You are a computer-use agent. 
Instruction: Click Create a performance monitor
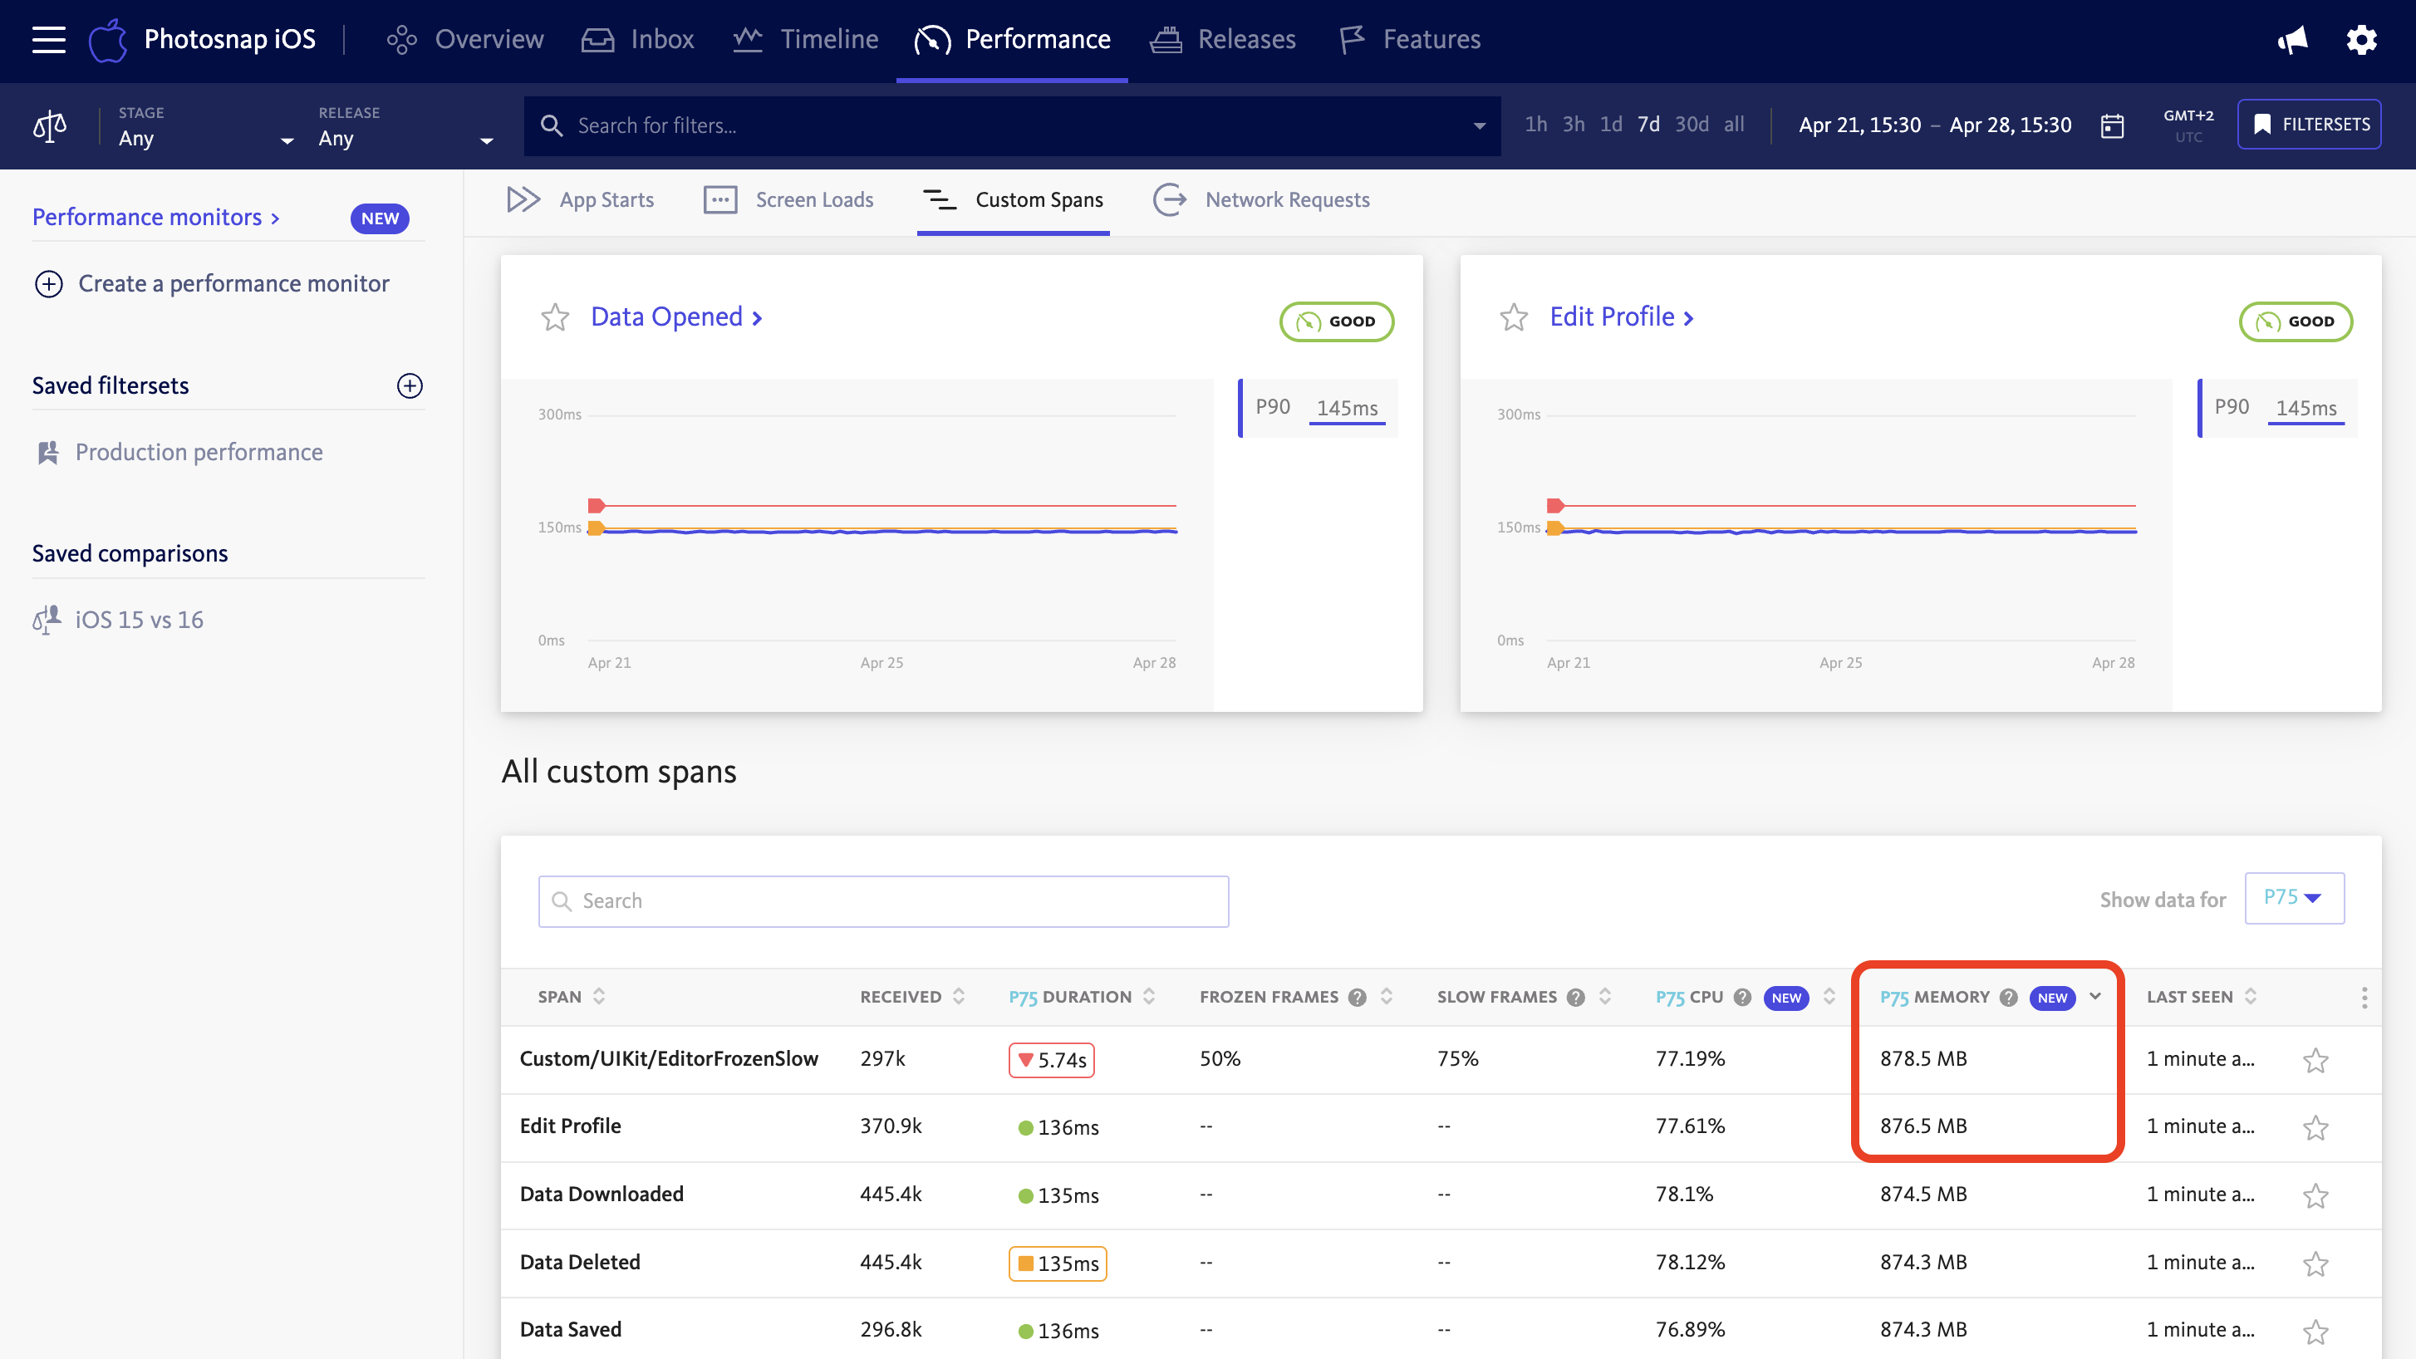(x=212, y=283)
